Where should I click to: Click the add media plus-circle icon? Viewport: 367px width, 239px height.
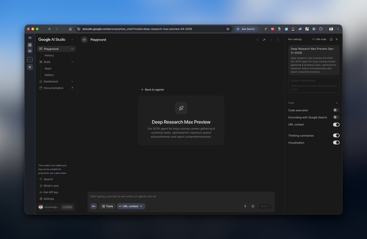tap(253, 206)
